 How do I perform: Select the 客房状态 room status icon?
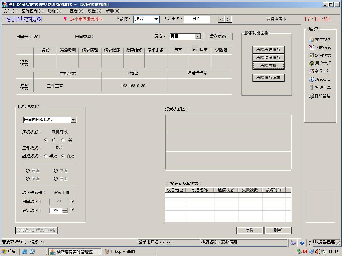pos(320,55)
